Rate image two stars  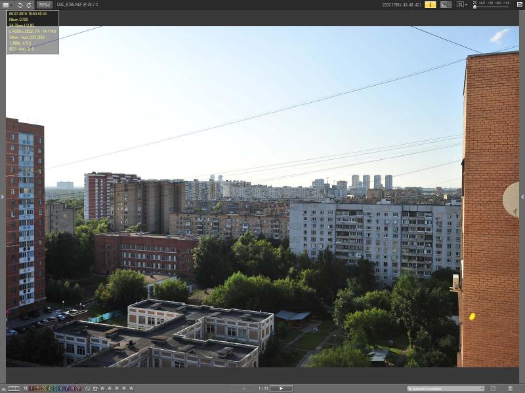click(x=110, y=388)
